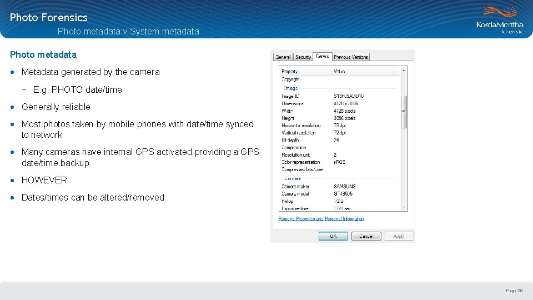The height and width of the screenshot is (300, 533).
Task: Select the Bit depth property row
Action: pyautogui.click(x=340, y=140)
